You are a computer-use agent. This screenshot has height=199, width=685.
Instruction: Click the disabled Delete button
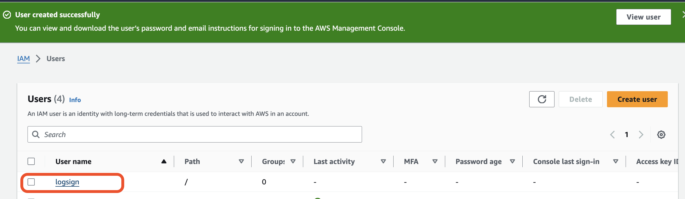(581, 99)
